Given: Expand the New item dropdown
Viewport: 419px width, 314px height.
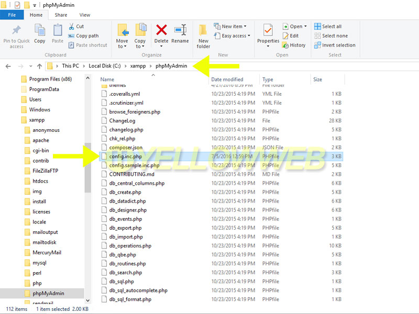Looking at the screenshot, I should click(x=231, y=26).
